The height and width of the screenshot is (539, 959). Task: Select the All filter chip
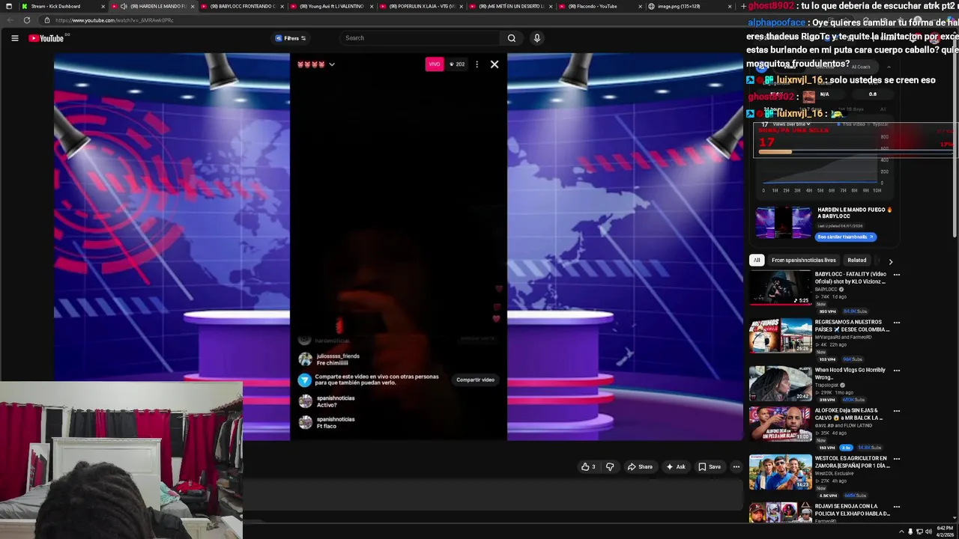[757, 261]
